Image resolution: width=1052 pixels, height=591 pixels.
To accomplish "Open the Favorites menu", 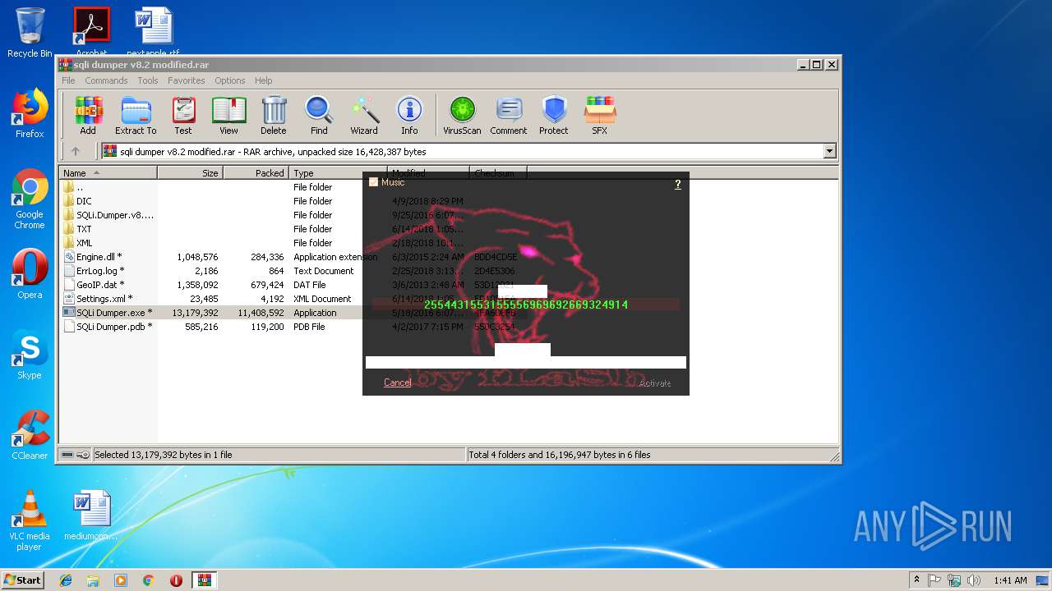I will click(187, 80).
